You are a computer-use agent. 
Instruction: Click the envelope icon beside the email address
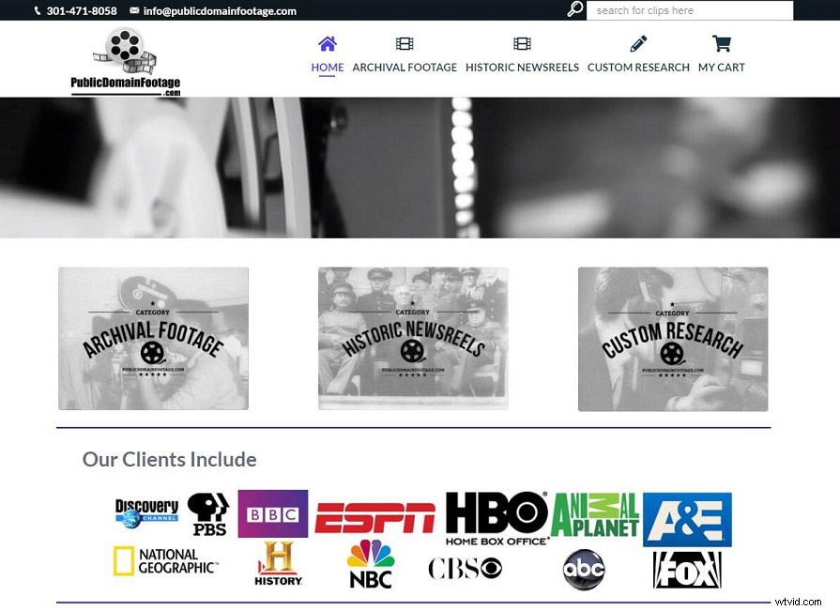coord(132,10)
